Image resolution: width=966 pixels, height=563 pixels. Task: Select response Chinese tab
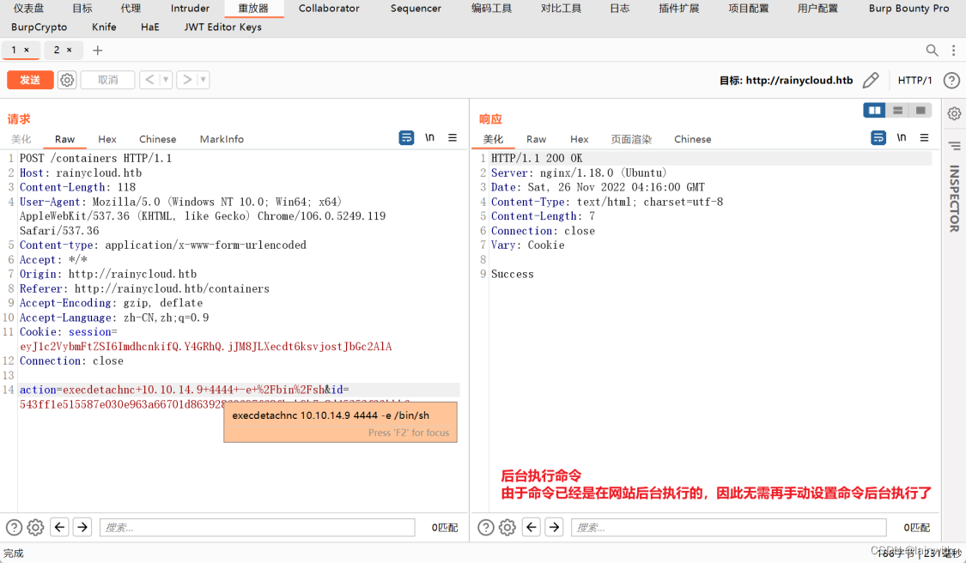coord(692,139)
